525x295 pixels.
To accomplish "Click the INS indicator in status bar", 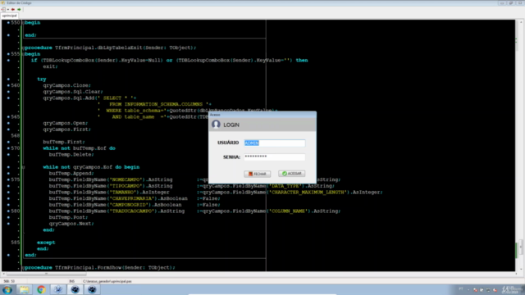I will [71, 281].
